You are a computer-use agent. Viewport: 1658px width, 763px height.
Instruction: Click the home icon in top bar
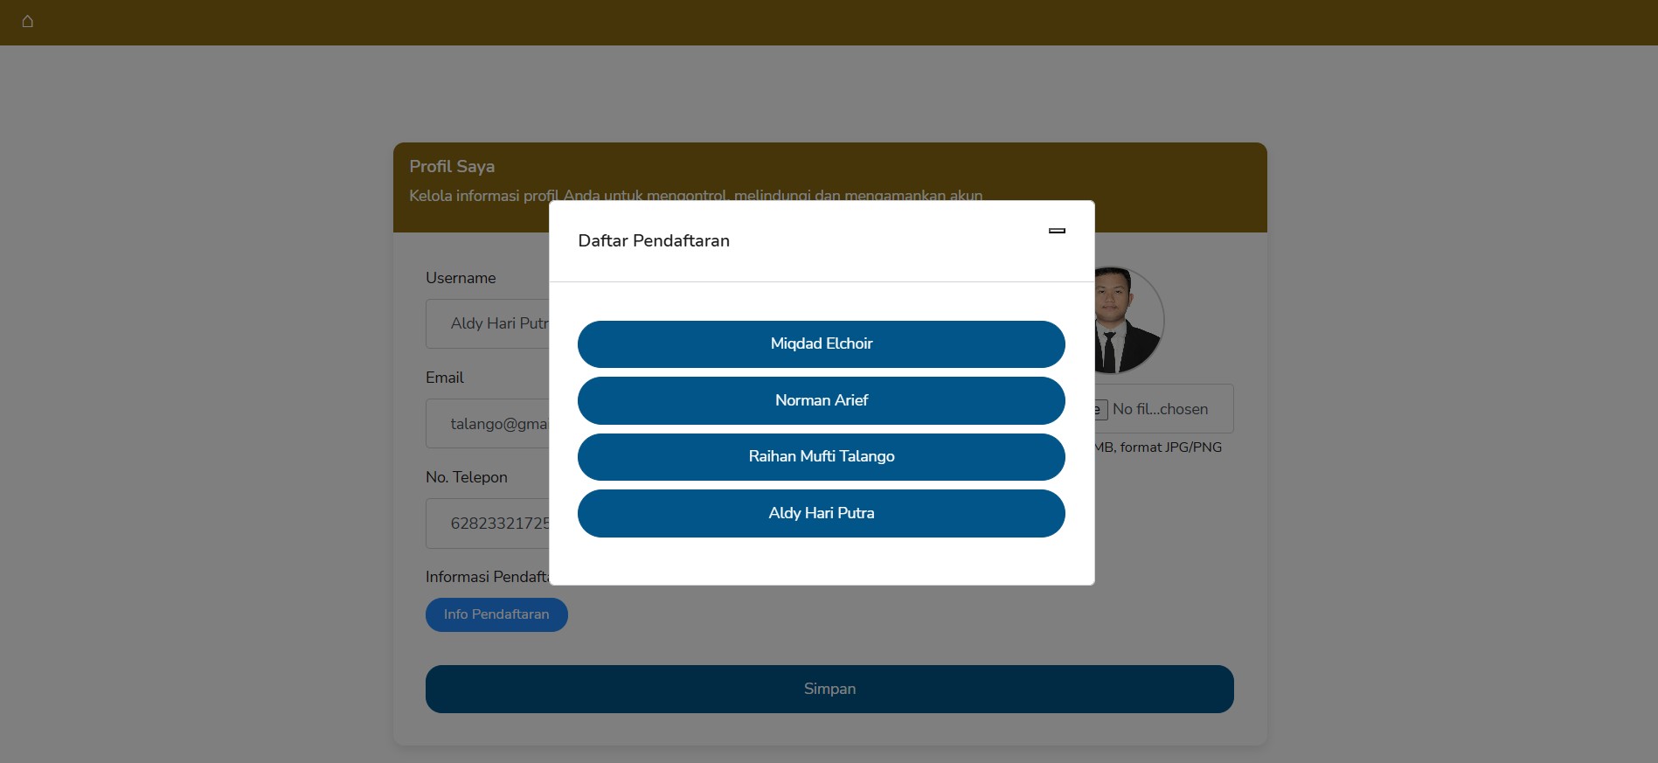click(x=27, y=21)
